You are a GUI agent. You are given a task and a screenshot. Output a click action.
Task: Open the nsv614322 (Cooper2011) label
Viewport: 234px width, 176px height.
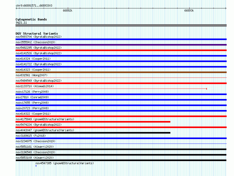pyautogui.click(x=33, y=114)
